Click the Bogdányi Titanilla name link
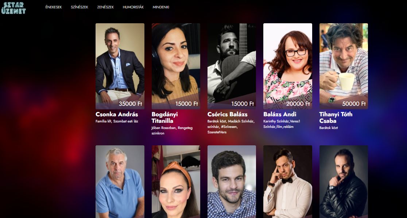Image resolution: width=407 pixels, height=218 pixels. point(165,118)
